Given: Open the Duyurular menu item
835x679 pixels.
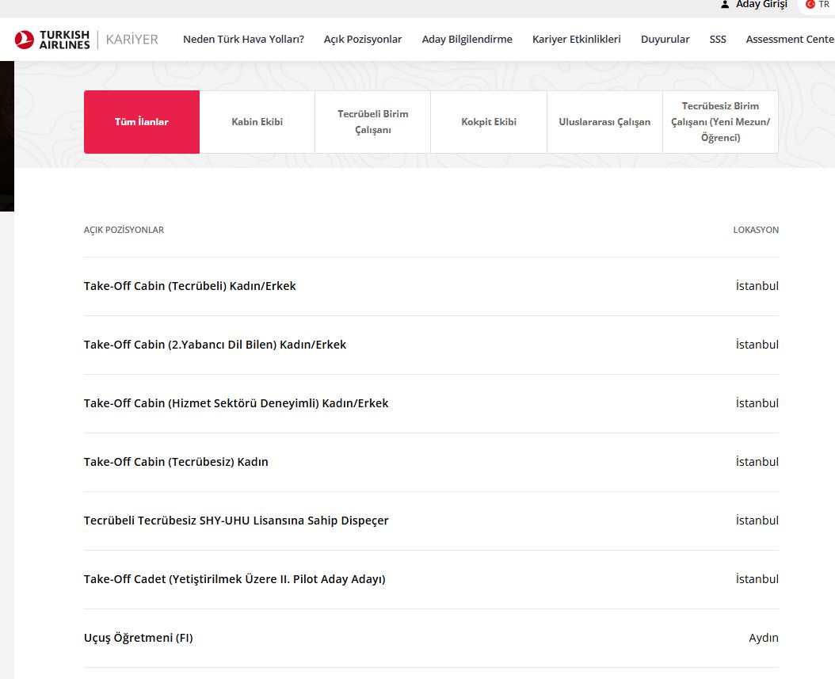Looking at the screenshot, I should 665,40.
